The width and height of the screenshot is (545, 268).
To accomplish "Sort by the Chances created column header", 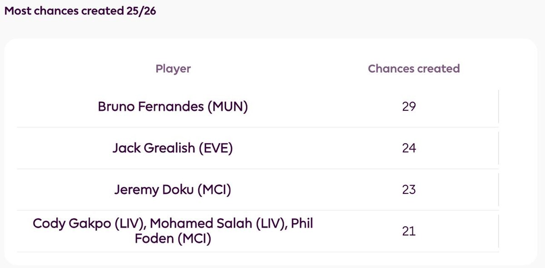I will click(414, 69).
